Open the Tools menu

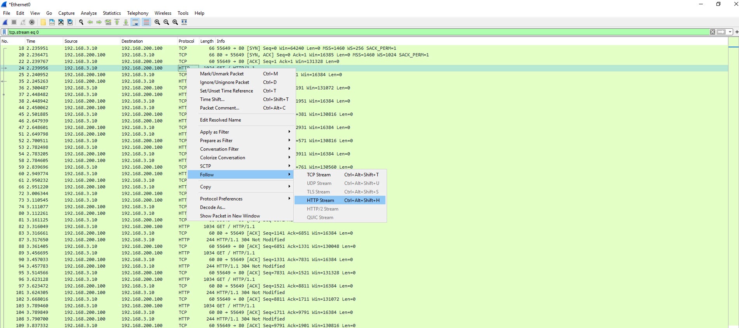tap(183, 13)
